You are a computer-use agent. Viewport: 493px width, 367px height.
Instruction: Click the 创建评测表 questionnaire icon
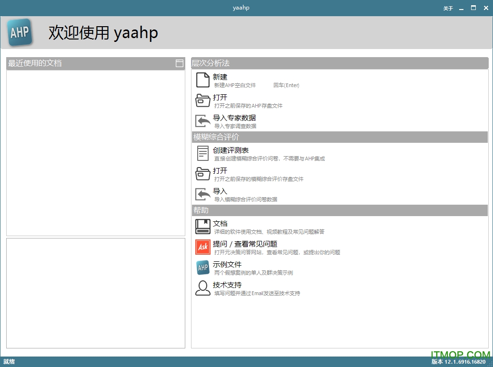(x=202, y=153)
